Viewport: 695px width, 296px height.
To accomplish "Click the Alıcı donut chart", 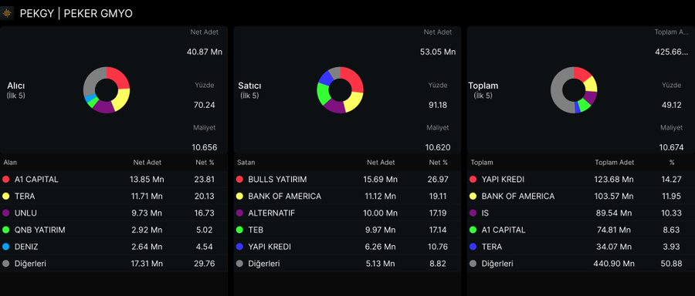I will [x=107, y=90].
